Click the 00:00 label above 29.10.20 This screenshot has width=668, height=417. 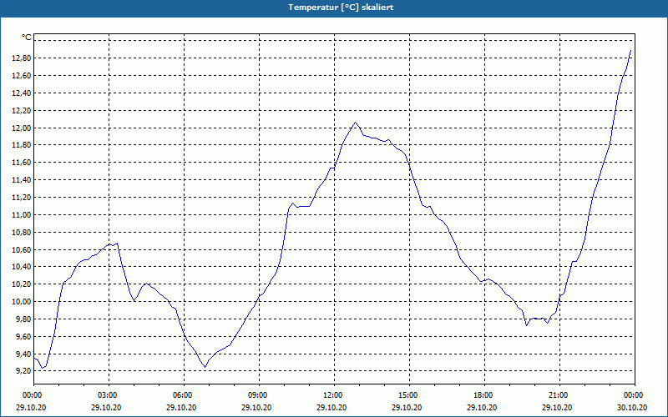(x=33, y=395)
